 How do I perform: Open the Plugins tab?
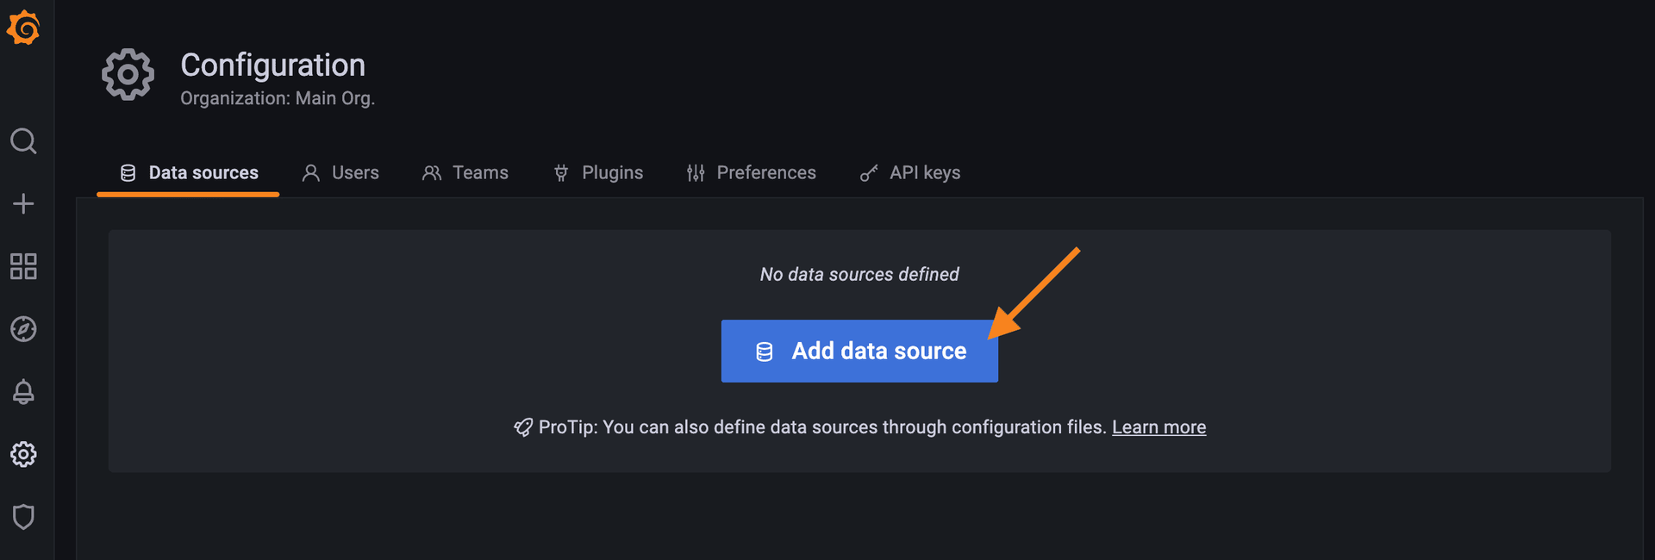click(598, 173)
